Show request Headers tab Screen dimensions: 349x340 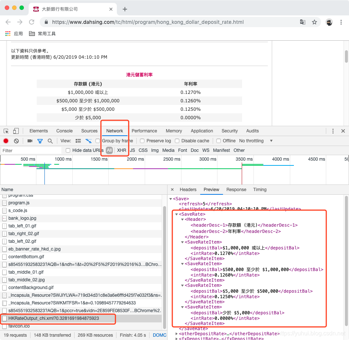click(188, 190)
